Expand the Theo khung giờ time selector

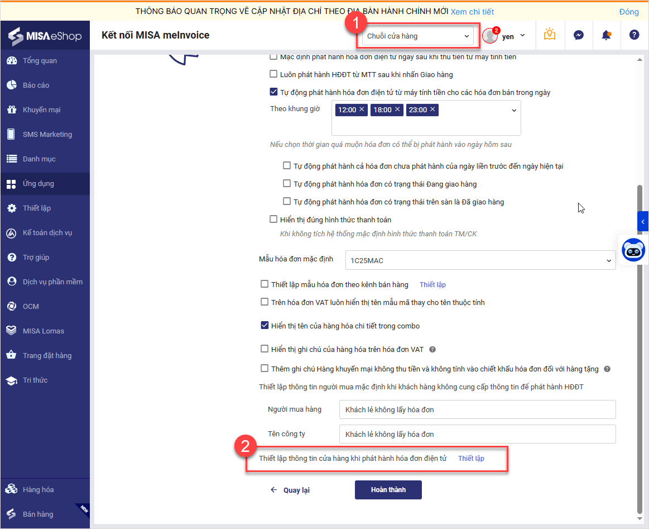coord(513,111)
